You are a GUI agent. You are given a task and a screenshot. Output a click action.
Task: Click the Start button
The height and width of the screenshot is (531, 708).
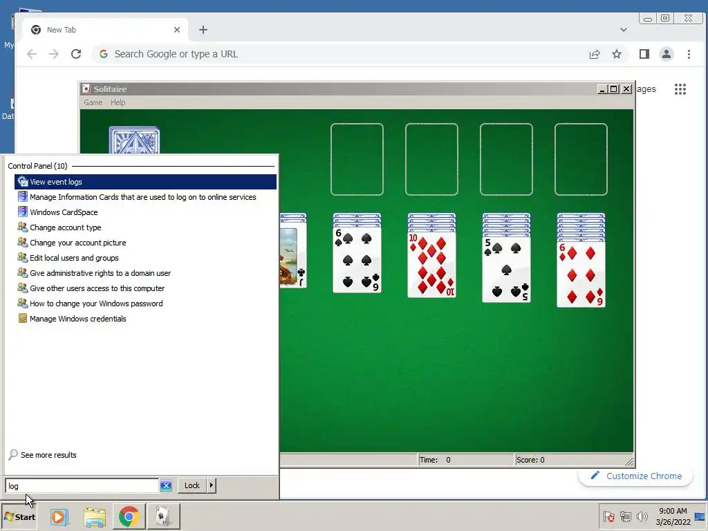click(19, 516)
